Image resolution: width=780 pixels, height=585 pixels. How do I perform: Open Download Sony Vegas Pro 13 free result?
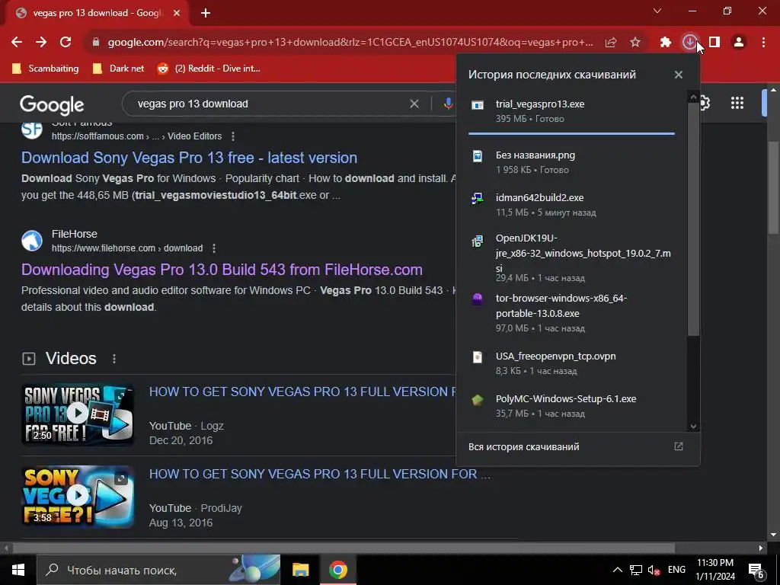click(x=189, y=158)
